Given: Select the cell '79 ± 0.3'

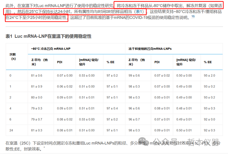Looking at the screenshot, I should [37, 108].
